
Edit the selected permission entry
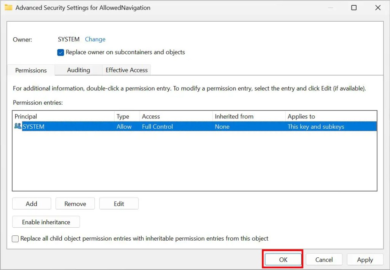coord(119,204)
